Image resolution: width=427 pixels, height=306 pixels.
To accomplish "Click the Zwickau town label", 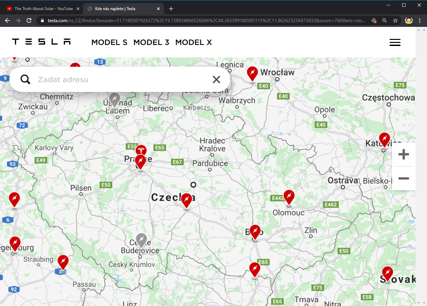I will point(33,106).
